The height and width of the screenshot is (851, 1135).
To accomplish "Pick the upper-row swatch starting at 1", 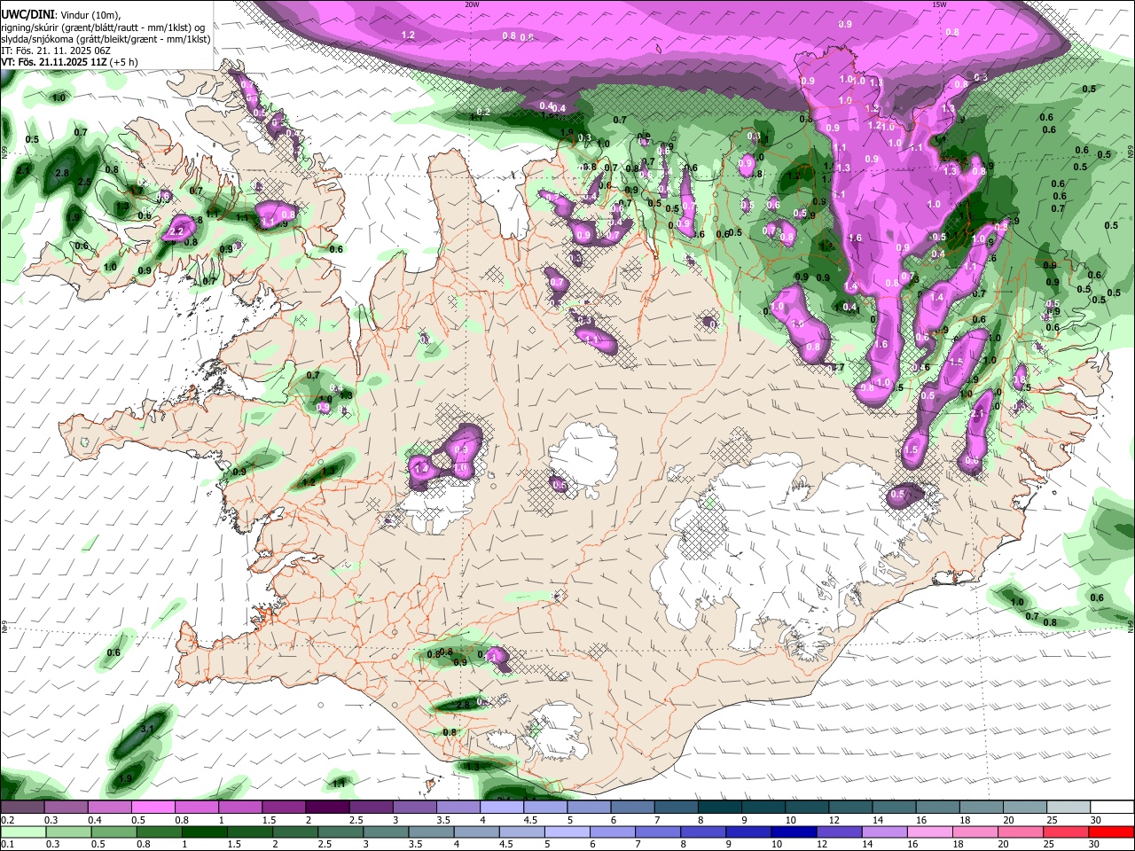I will (240, 807).
